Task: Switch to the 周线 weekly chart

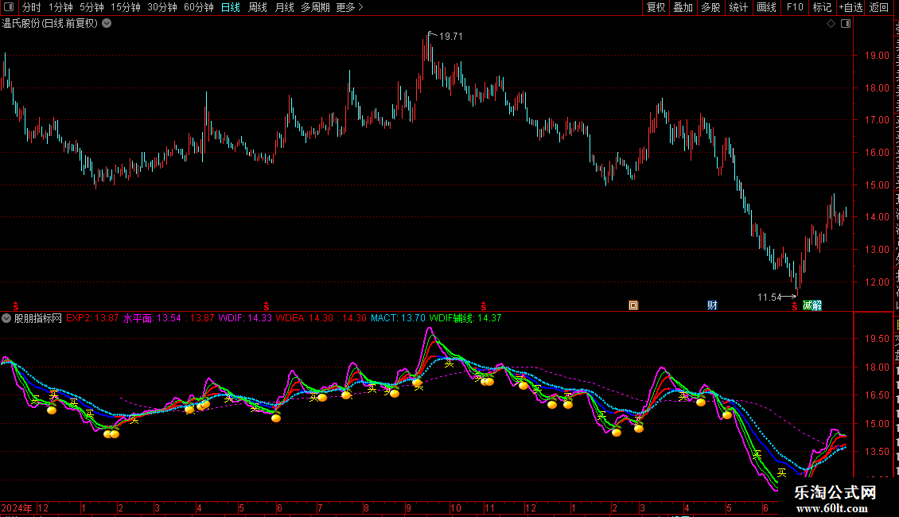Action: [x=258, y=7]
